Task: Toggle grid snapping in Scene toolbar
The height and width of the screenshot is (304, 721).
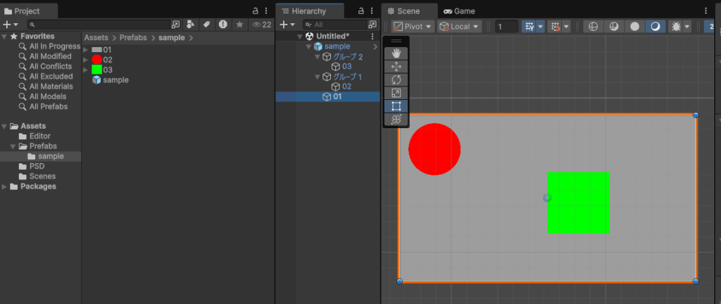Action: click(x=556, y=27)
